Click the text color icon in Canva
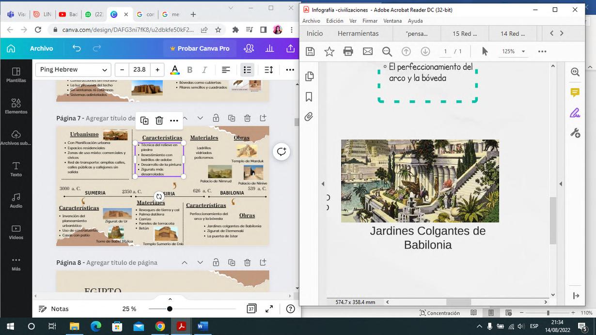Screen dimensions: 596x335 click(x=175, y=70)
